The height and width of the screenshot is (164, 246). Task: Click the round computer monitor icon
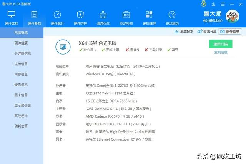click(x=63, y=47)
